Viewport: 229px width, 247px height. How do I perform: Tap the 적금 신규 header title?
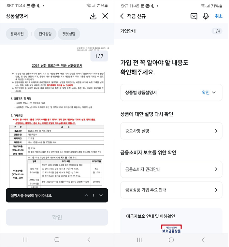pyautogui.click(x=136, y=16)
